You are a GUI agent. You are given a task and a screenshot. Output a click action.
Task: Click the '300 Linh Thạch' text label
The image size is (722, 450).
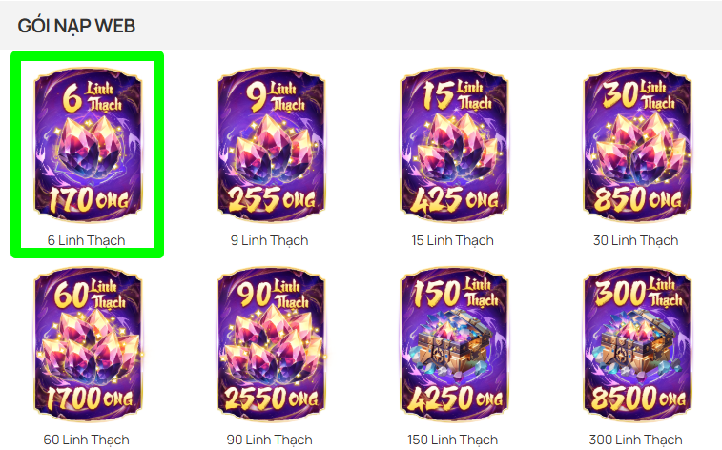tap(636, 440)
